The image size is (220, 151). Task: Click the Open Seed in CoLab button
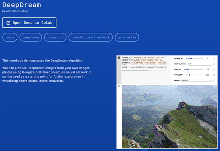[29, 23]
